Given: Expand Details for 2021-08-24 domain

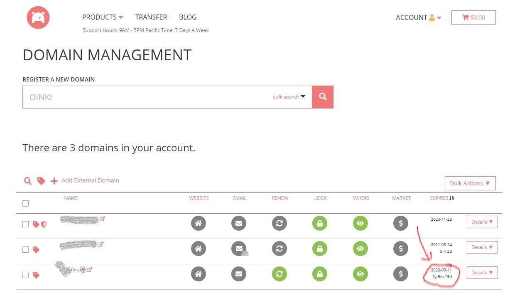Looking at the screenshot, I should [x=482, y=247].
